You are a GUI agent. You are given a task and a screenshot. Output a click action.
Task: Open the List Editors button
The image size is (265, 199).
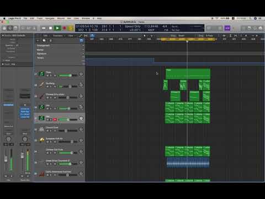click(x=244, y=28)
